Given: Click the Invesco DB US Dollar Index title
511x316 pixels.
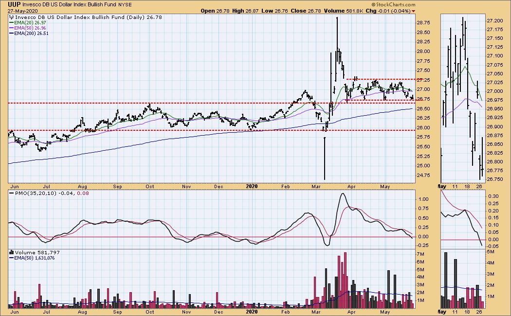Looking at the screenshot, I should (70, 5).
